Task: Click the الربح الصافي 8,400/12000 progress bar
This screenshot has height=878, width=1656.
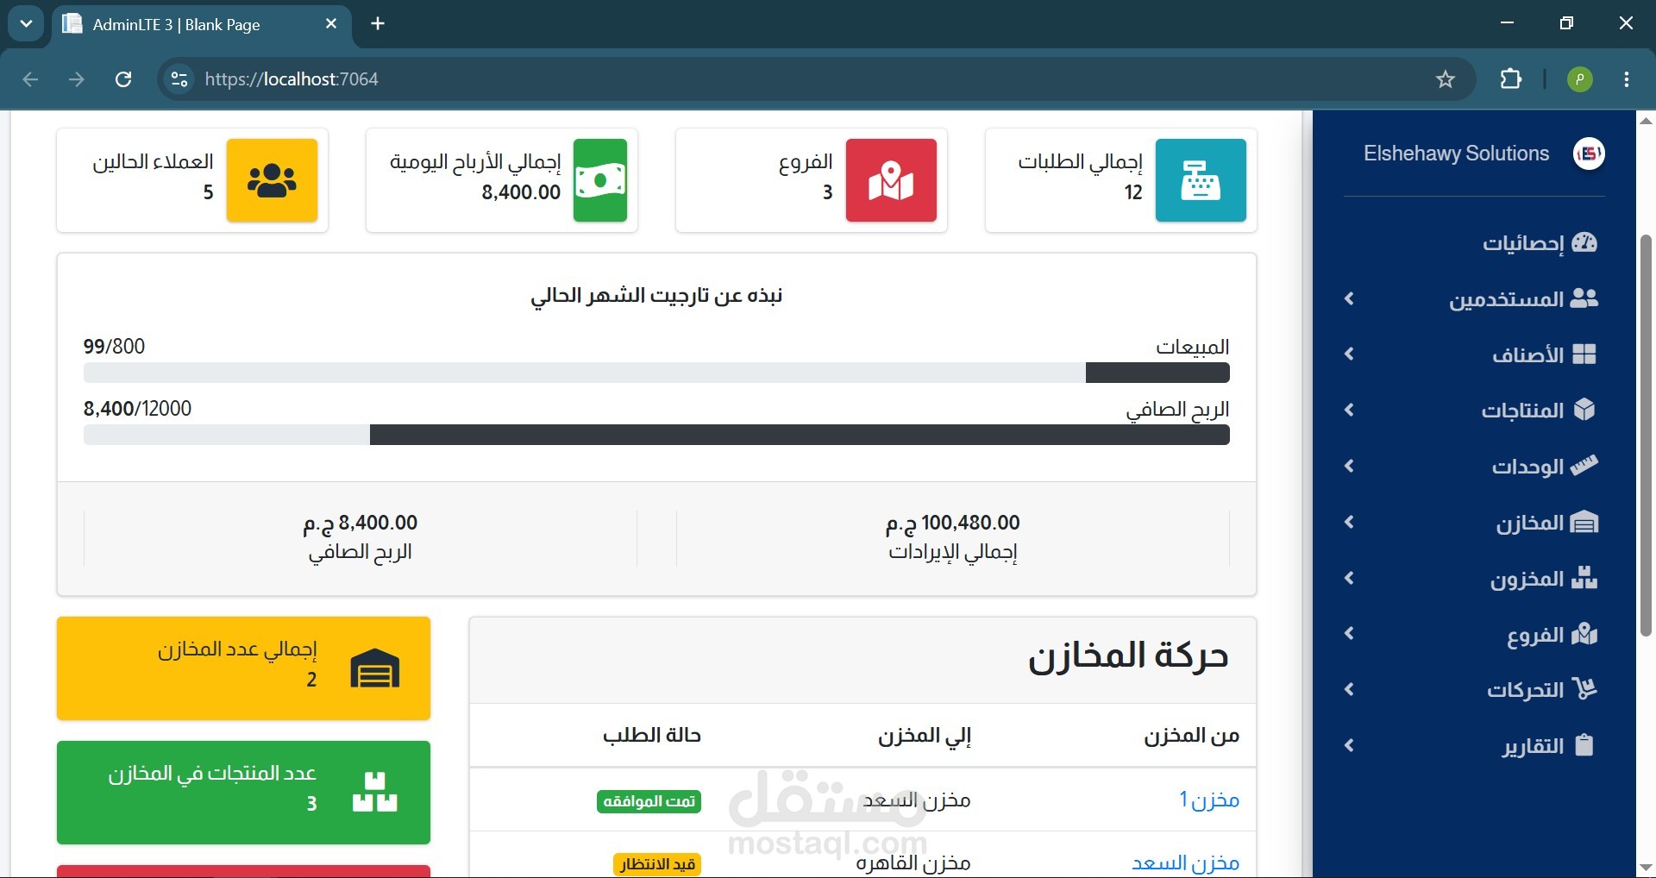Action: (x=656, y=435)
